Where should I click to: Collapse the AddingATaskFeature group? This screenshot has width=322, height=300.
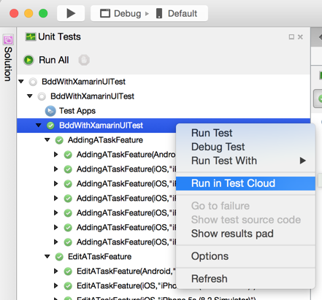[47, 140]
